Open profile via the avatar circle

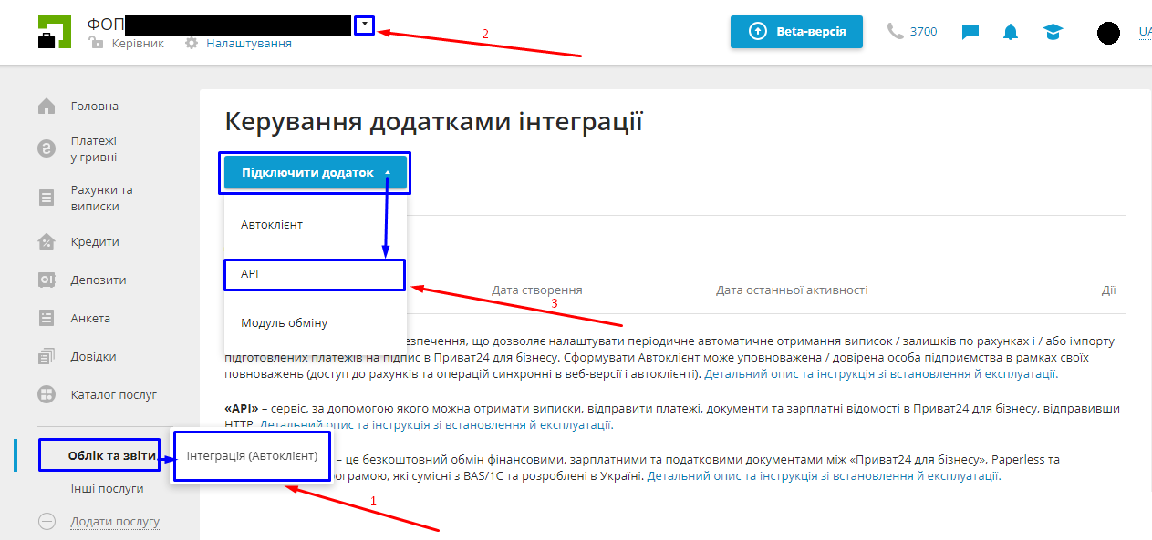pos(1107,33)
